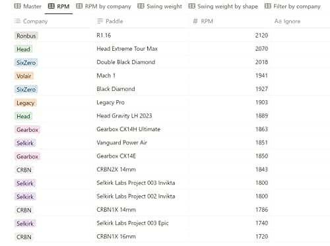
Task: Click the RPM column number icon
Action: coord(195,21)
